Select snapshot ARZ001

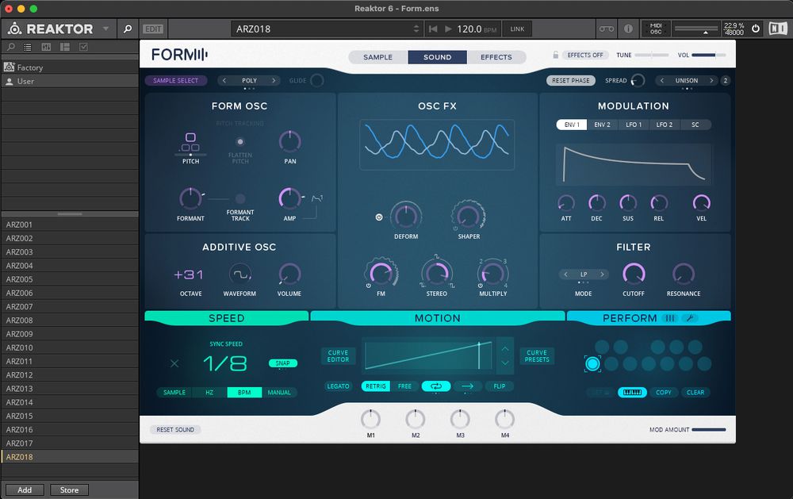click(x=70, y=225)
